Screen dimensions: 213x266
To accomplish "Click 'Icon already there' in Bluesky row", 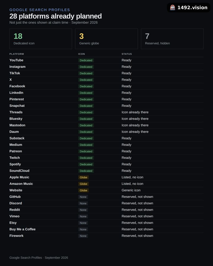I will 135,119.
